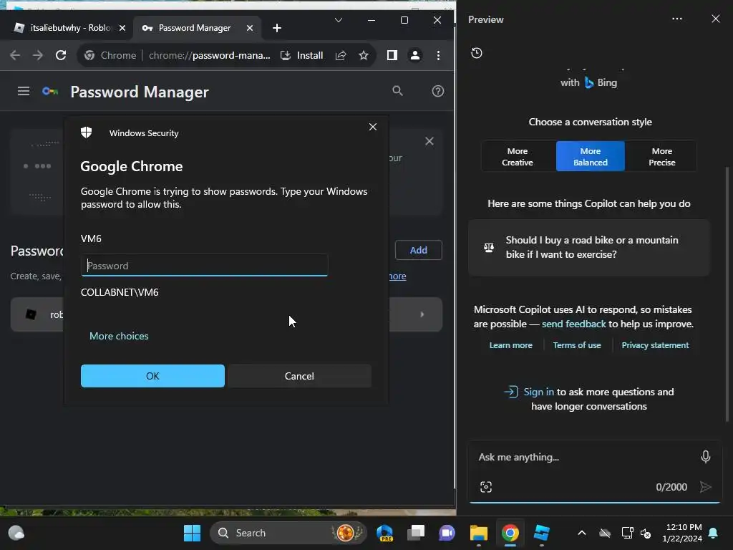Viewport: 733px width, 550px height.
Task: Close the Copilot Preview panel
Action: (x=715, y=19)
